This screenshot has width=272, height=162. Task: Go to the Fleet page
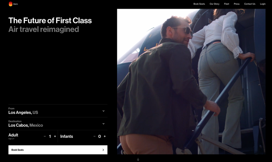click(x=227, y=4)
